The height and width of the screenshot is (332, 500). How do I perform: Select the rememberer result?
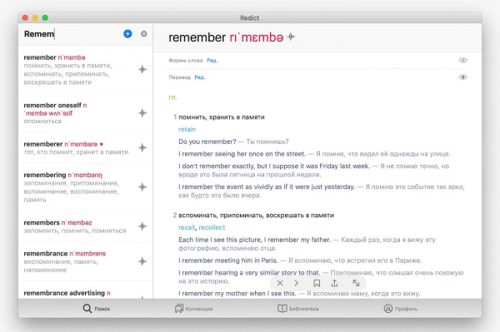pyautogui.click(x=85, y=148)
